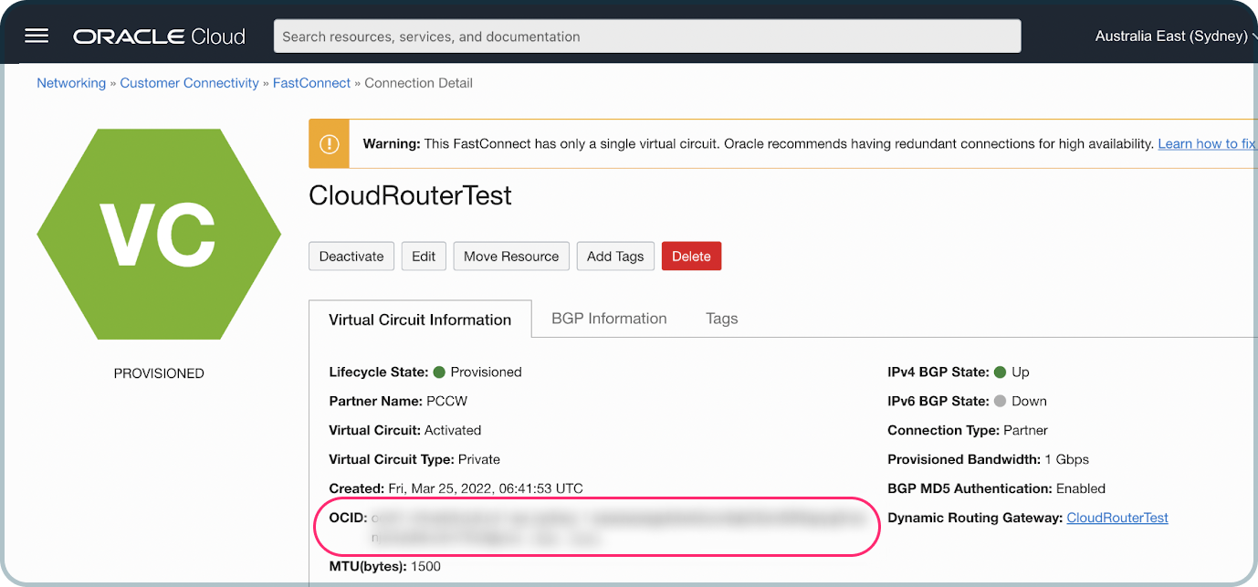Click the CloudRouterTest page title
Viewport: 1258px width, 587px height.
pos(411,196)
